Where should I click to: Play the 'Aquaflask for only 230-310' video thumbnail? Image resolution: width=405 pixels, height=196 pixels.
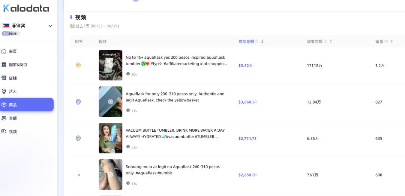[x=111, y=102]
